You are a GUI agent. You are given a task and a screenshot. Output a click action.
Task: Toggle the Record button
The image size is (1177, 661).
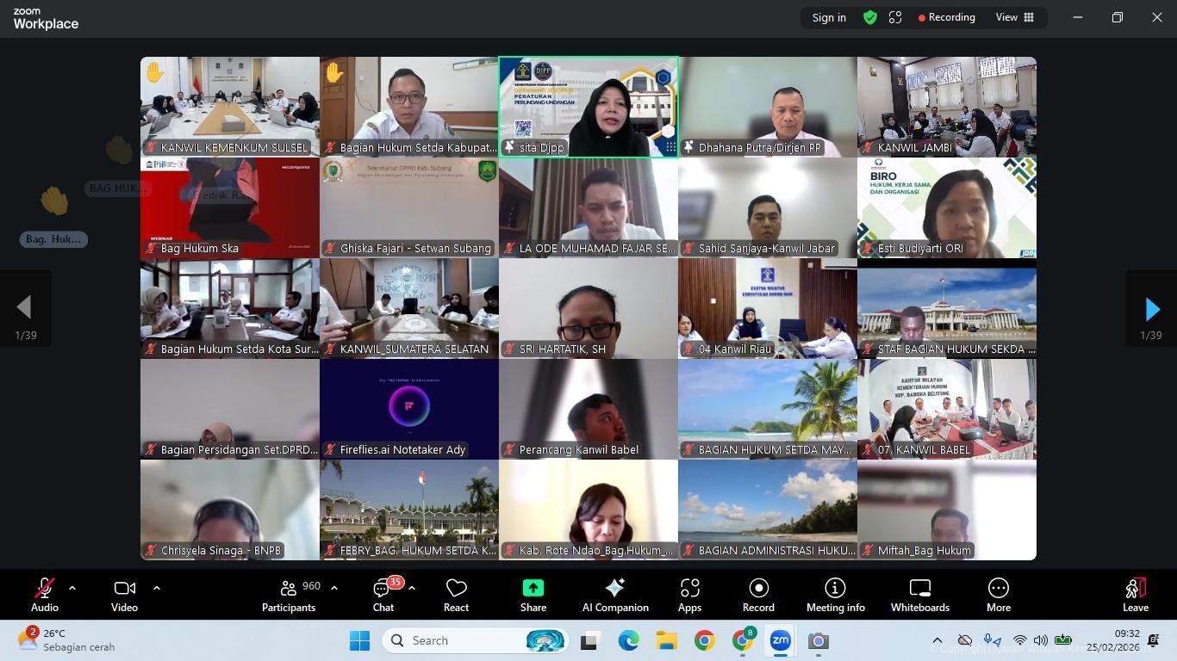click(758, 595)
